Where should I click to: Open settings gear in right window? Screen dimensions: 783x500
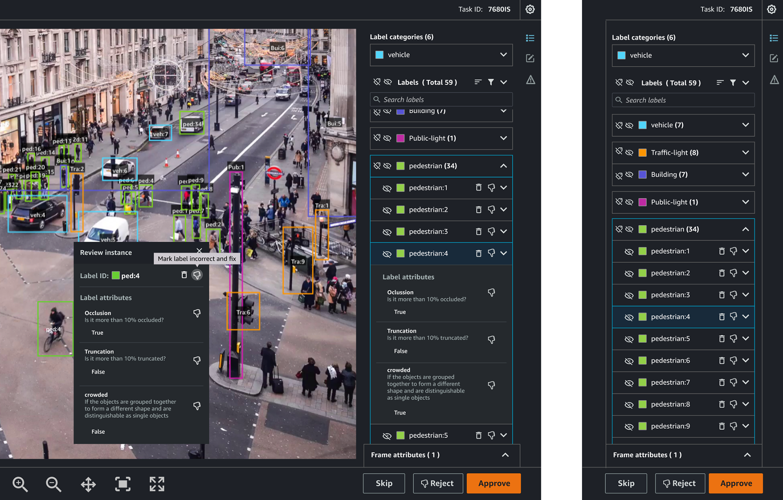772,9
